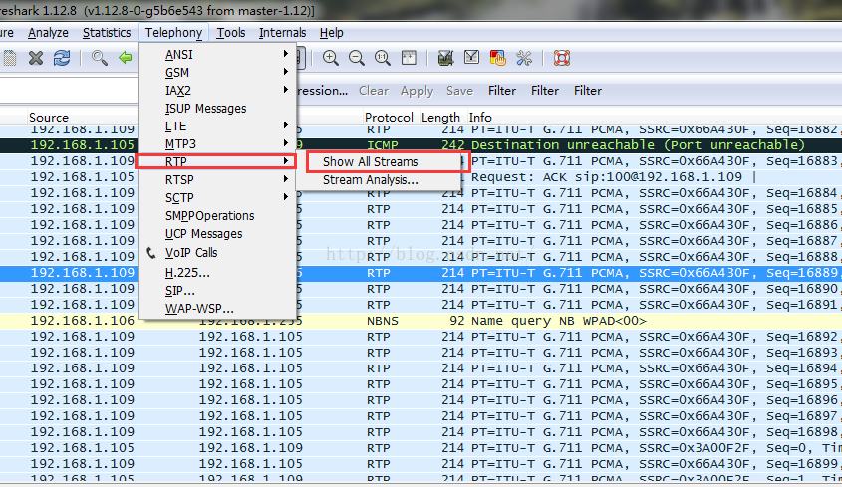
Task: Click the Save filter button
Action: point(459,91)
